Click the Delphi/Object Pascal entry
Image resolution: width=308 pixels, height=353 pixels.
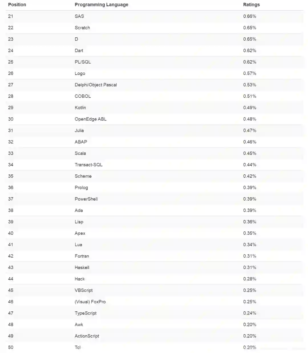[96, 85]
